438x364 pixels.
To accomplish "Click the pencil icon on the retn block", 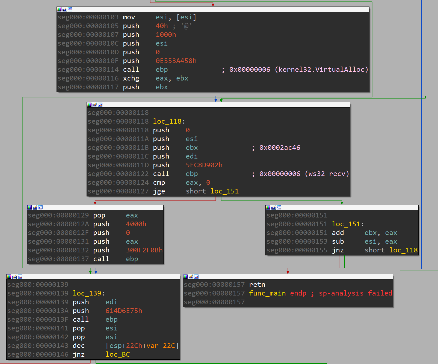I will coord(191,277).
